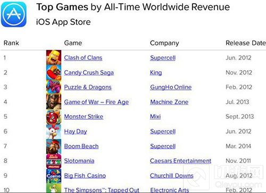
Task: Click the Monster Strike game icon
Action: (x=54, y=116)
